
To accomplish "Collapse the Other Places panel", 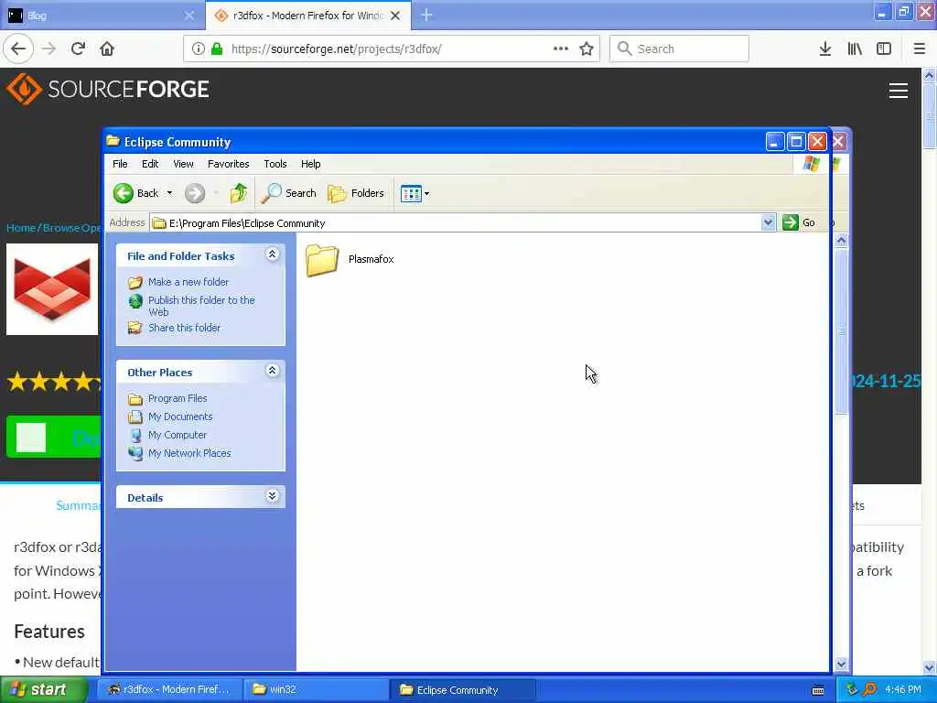I will point(272,371).
